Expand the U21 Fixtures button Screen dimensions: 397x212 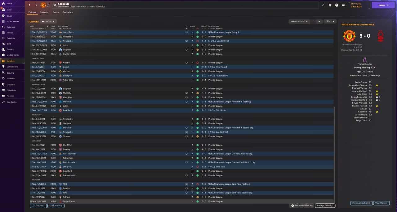(38, 206)
